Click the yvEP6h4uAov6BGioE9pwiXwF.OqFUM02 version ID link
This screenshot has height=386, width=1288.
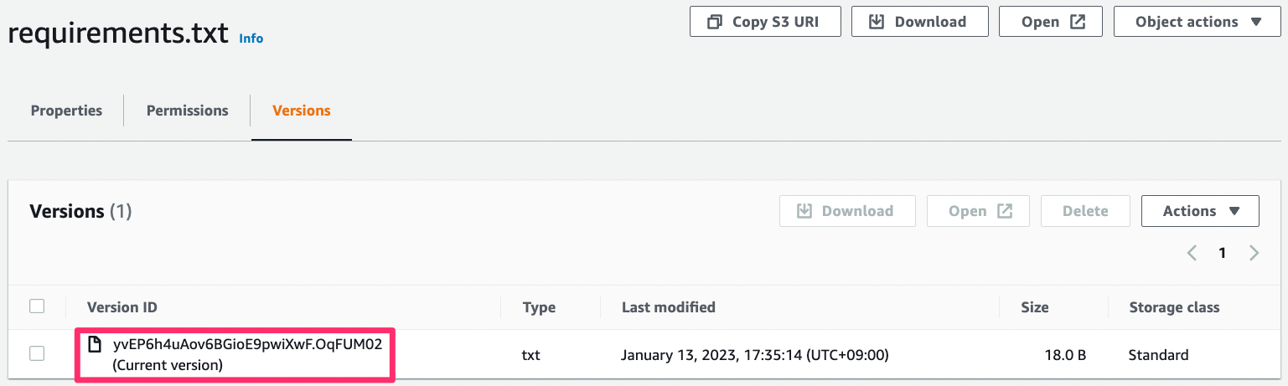pyautogui.click(x=247, y=344)
